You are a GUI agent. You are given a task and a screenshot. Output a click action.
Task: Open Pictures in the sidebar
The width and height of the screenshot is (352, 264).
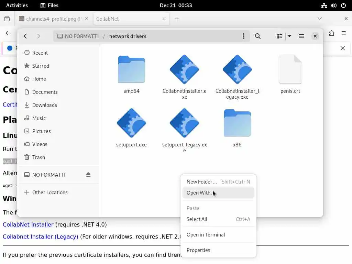(x=58, y=131)
